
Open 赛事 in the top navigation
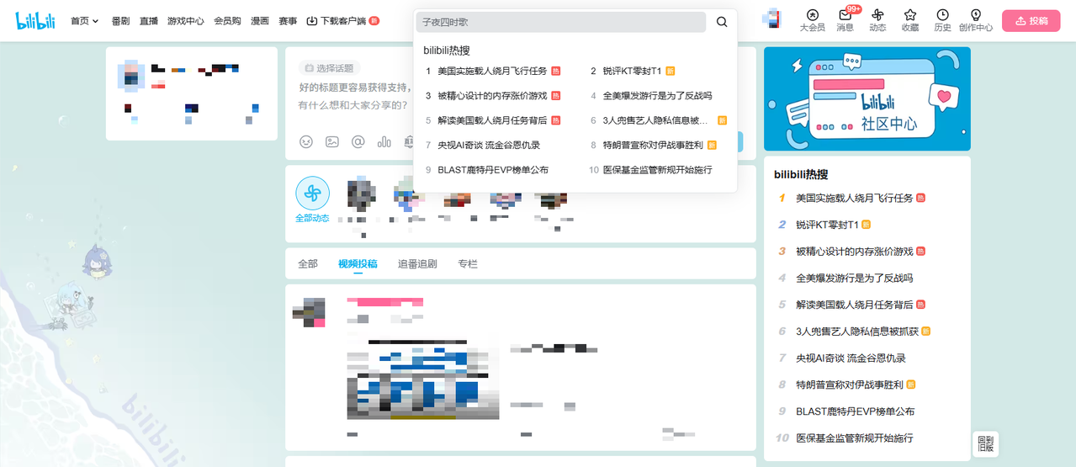[x=288, y=21]
